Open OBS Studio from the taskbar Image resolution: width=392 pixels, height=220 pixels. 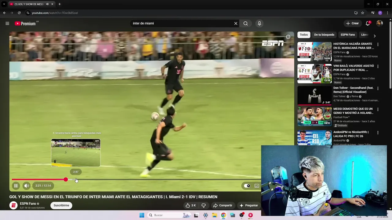pyautogui.click(x=242, y=215)
